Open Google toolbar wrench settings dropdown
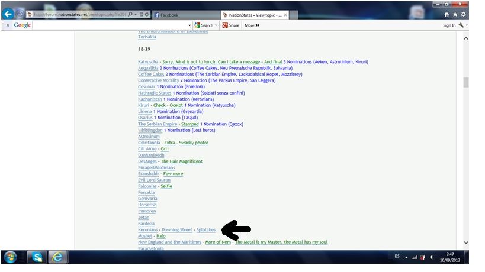Screen dimensions: 485x272 pyautogui.click(x=462, y=25)
